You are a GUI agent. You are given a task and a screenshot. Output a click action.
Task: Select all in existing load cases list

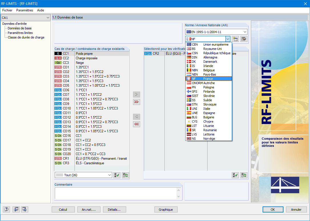pyautogui.click(x=117, y=175)
